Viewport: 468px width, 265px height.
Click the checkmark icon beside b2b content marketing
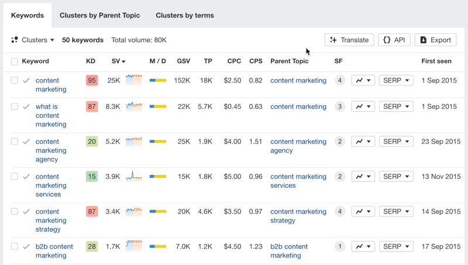pyautogui.click(x=26, y=247)
